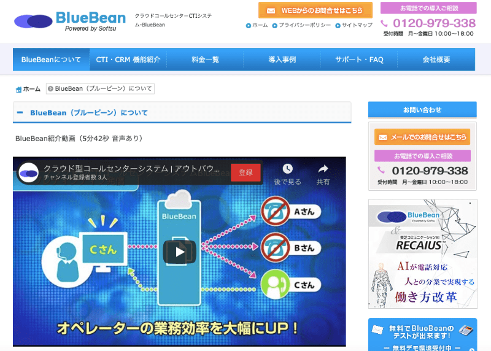Click the YouTube channel avatar in the video

pos(28,172)
